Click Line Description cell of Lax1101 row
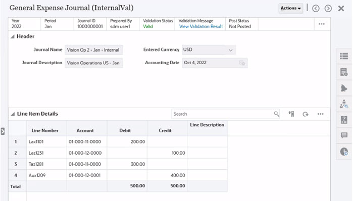353x201 pixels. tap(207, 141)
